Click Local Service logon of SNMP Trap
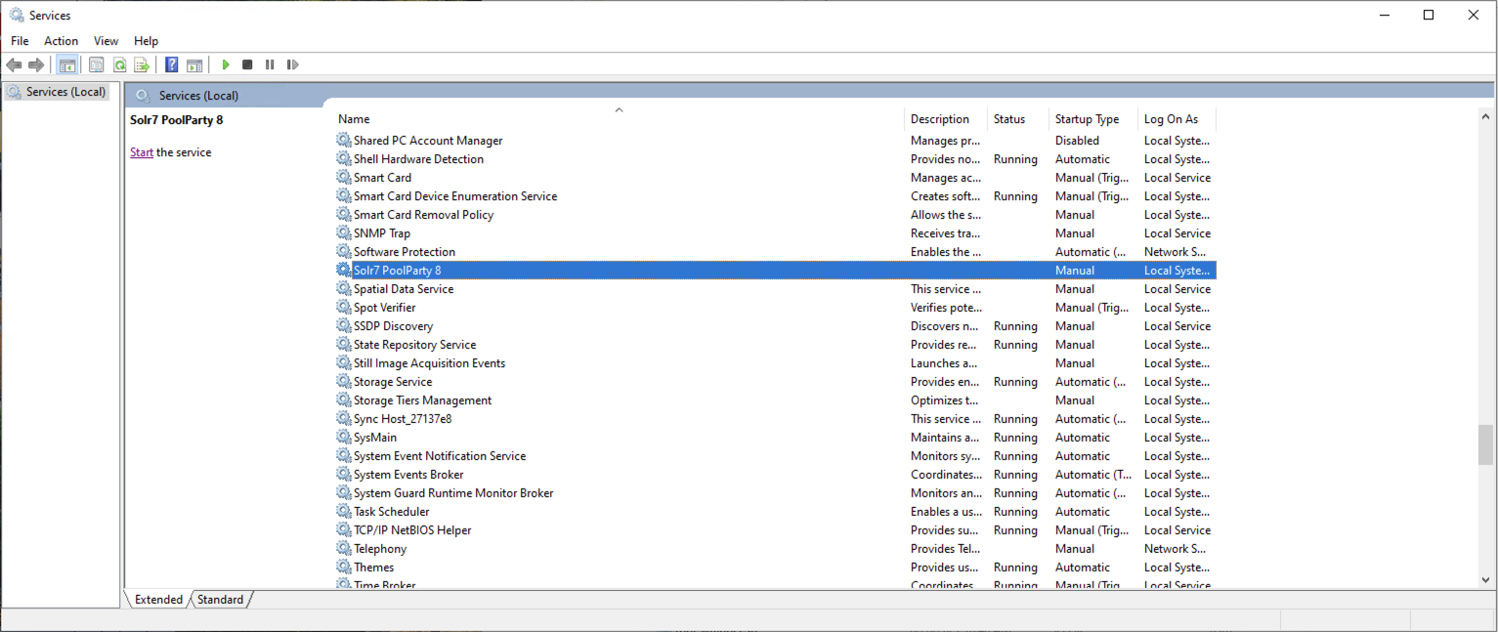 (x=1177, y=233)
